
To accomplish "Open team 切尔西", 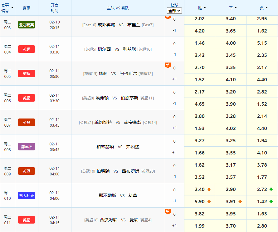I will (104, 49).
